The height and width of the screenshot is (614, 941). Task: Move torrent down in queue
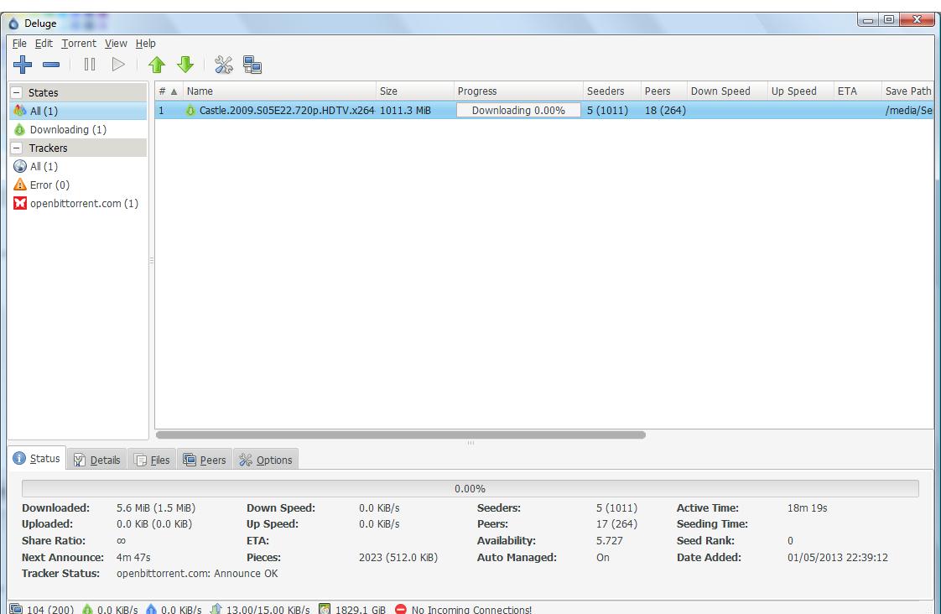tap(185, 65)
